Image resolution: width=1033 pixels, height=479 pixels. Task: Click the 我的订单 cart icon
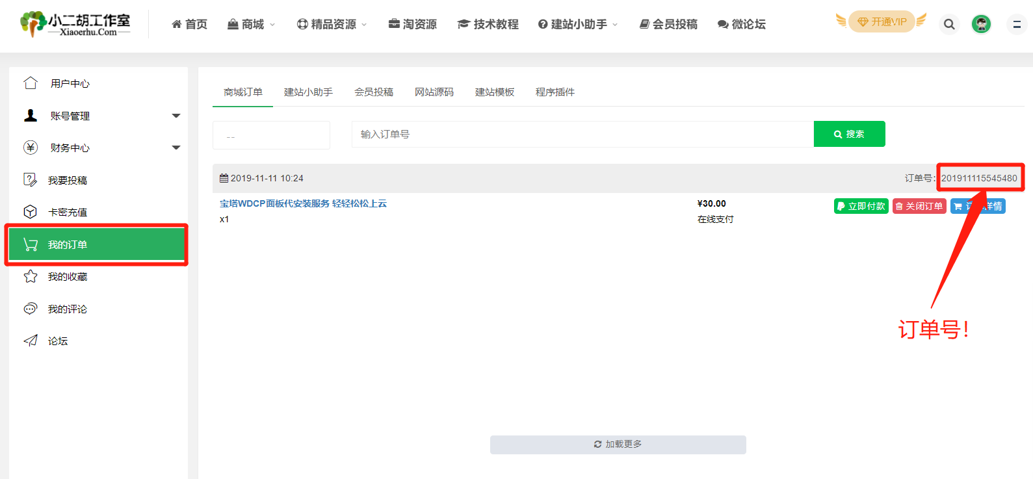click(x=31, y=244)
